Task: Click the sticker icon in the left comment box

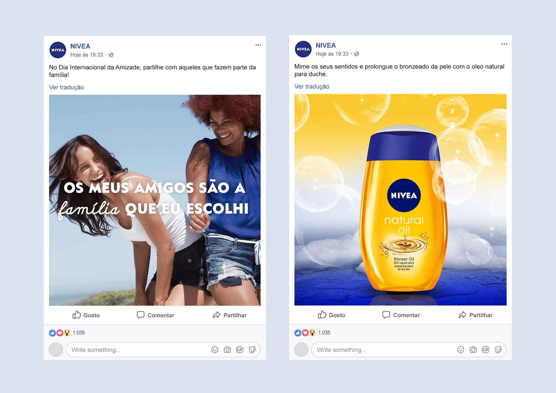Action: coord(252,350)
